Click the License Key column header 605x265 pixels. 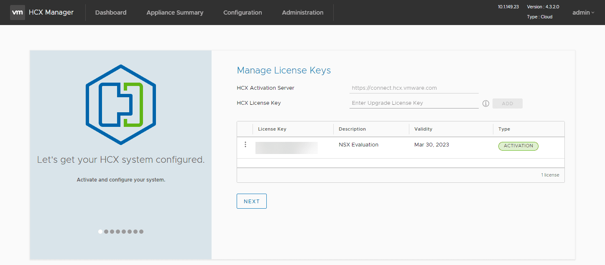tap(272, 129)
